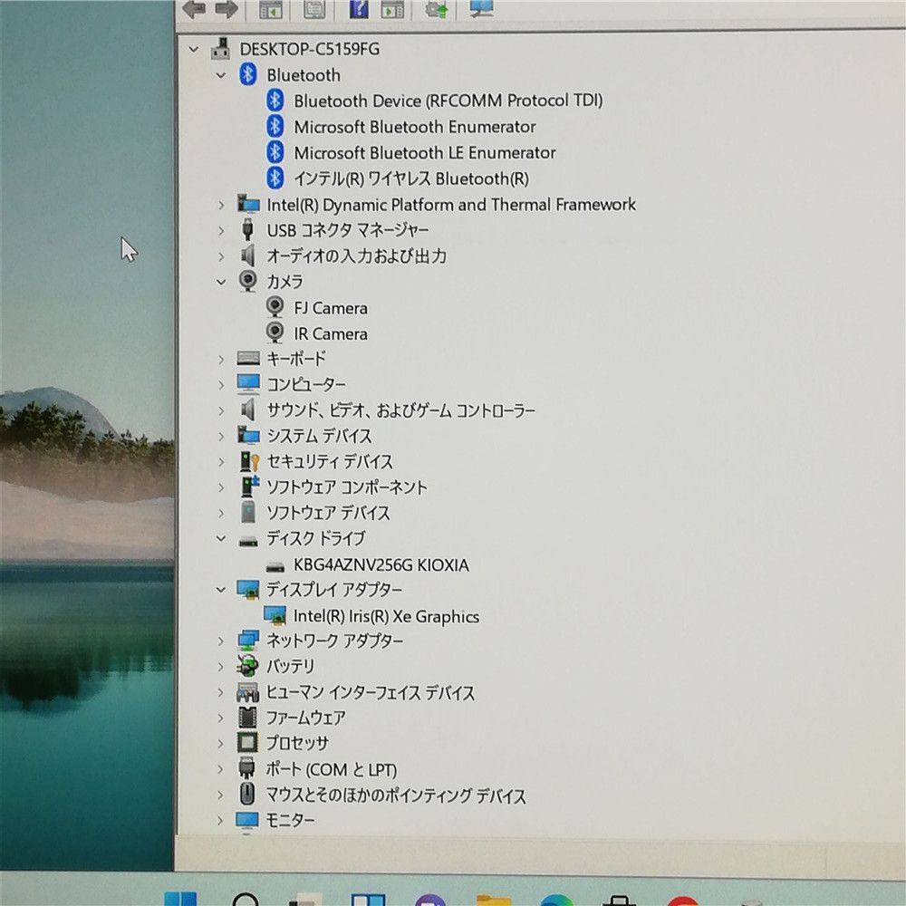Click Update driver software toolbar icon
The height and width of the screenshot is (906, 906).
point(437,9)
